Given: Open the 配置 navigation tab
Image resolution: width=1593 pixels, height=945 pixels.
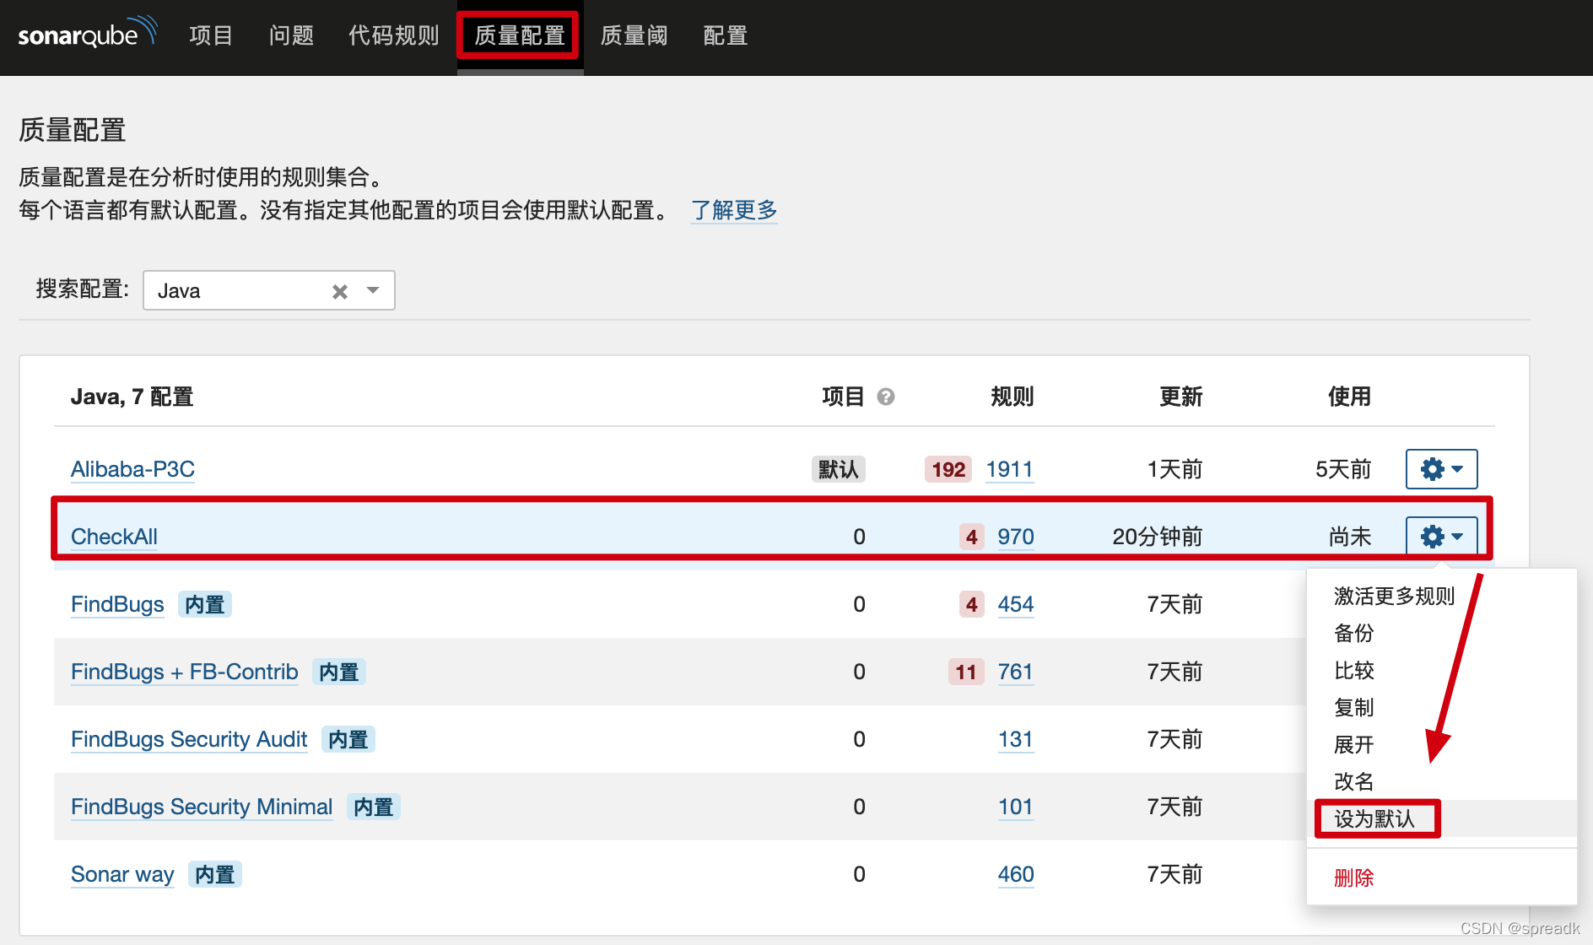Looking at the screenshot, I should click(726, 35).
